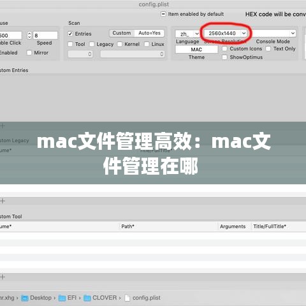
Task: Check the Linux scan checkbox
Action: pos(147,44)
